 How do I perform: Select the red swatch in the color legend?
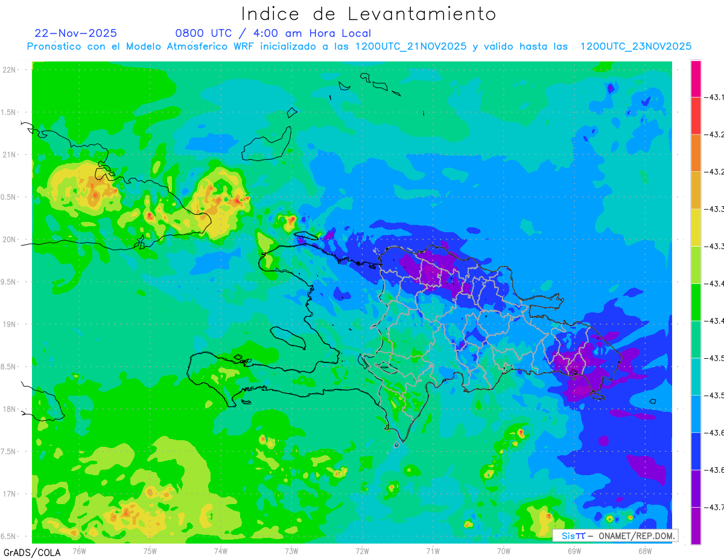(696, 116)
